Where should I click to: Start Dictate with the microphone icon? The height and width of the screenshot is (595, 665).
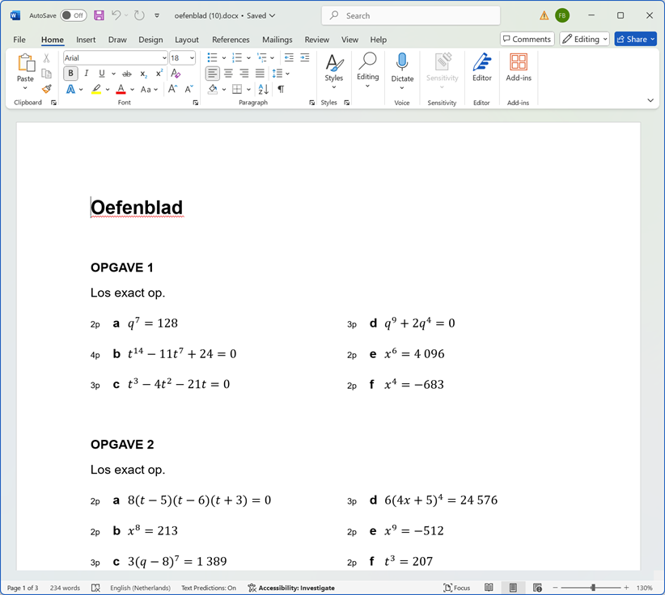[402, 62]
